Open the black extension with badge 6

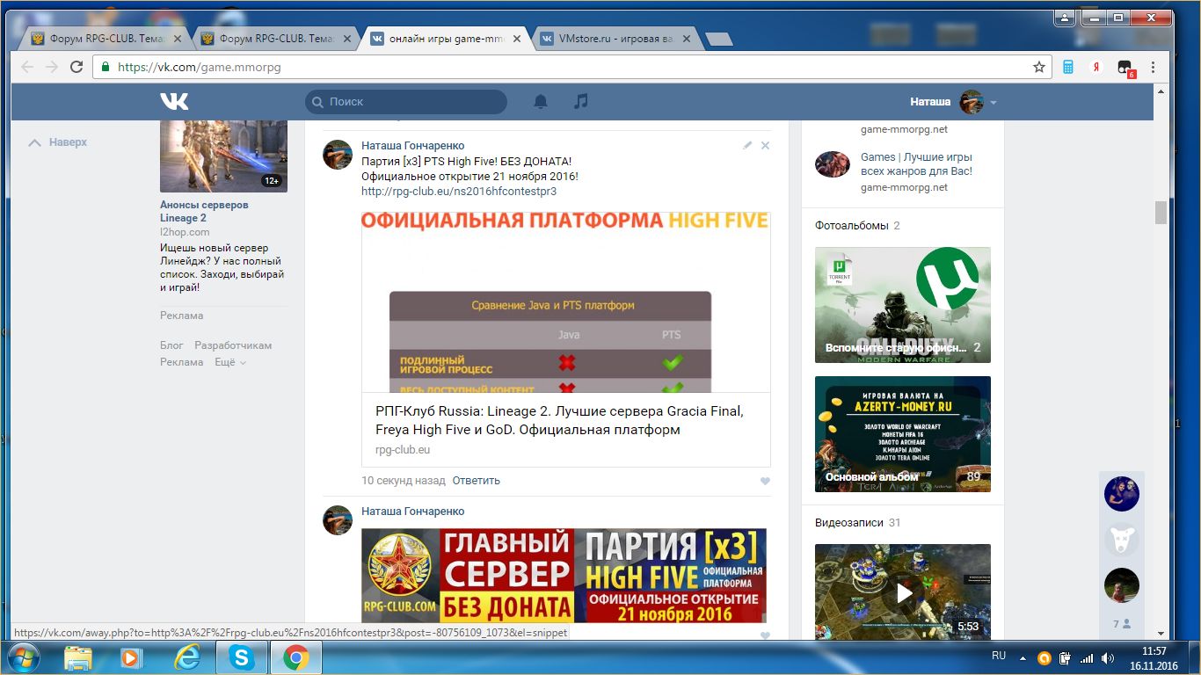tap(1125, 68)
